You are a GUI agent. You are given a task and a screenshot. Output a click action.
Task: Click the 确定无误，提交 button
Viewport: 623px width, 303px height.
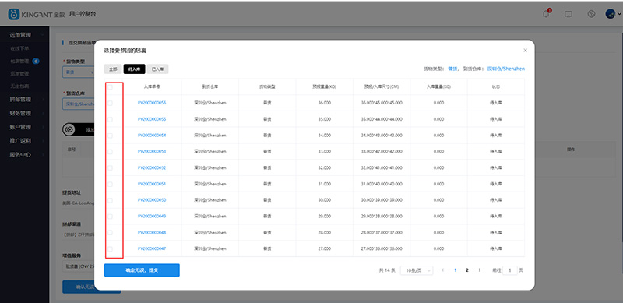(x=142, y=270)
